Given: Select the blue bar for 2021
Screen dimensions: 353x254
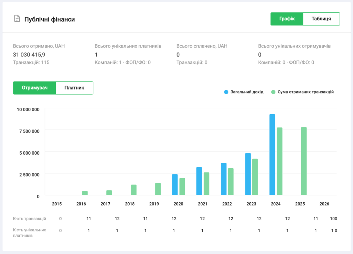Looking at the screenshot, I should (x=199, y=181).
